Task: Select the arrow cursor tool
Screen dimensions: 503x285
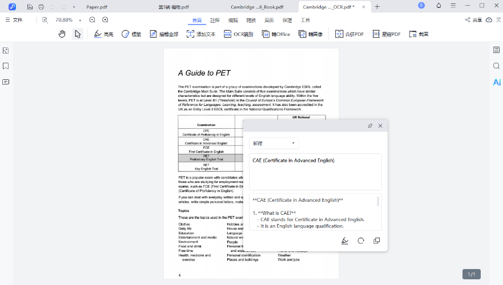Action: tap(77, 34)
